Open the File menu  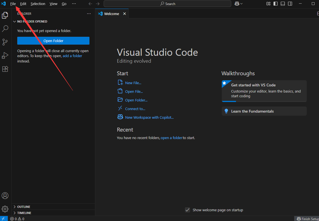pyautogui.click(x=13, y=4)
